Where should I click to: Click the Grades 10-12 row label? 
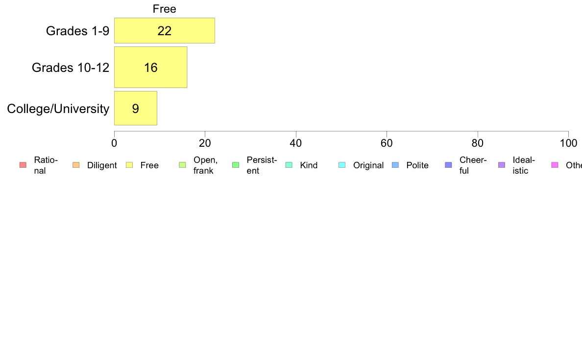pos(71,67)
